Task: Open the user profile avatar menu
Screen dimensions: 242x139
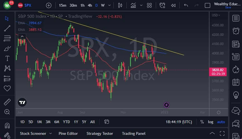Action: (7, 5)
